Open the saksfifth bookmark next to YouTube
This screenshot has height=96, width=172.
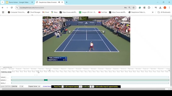pyautogui.click(x=118, y=12)
